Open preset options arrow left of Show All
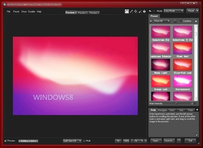This screenshot has width=203, height=148. [151, 21]
